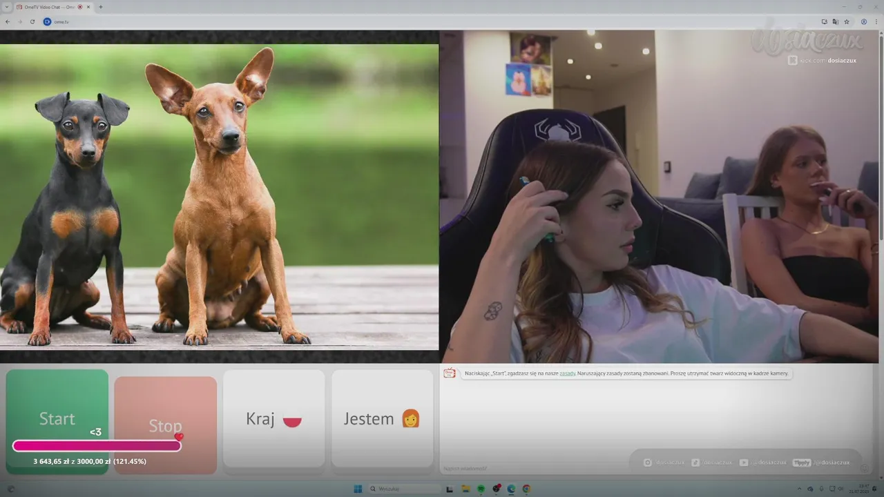
Task: Open the Translate page icon
Action: point(835,21)
